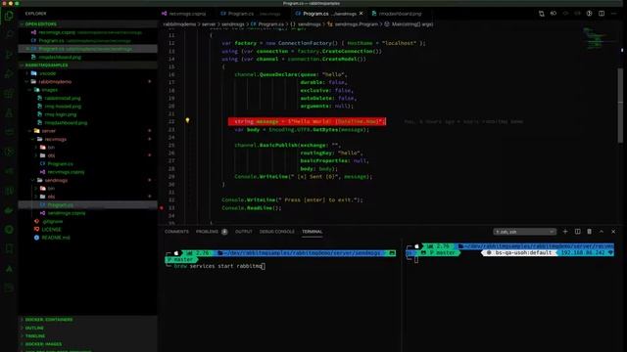Click the lightbulb code action on line 22

point(187,120)
